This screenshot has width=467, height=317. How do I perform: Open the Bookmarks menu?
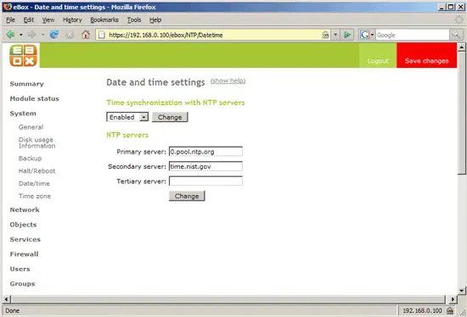(104, 20)
